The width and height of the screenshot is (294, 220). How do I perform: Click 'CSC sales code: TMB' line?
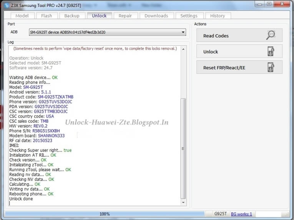29,121
